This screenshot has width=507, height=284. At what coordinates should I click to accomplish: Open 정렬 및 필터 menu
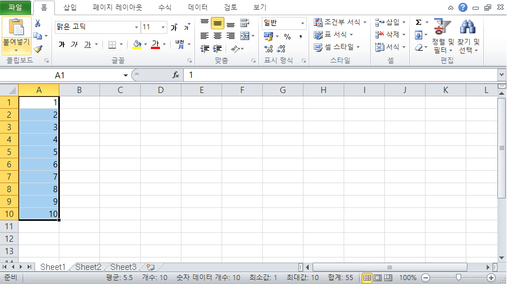tap(443, 36)
